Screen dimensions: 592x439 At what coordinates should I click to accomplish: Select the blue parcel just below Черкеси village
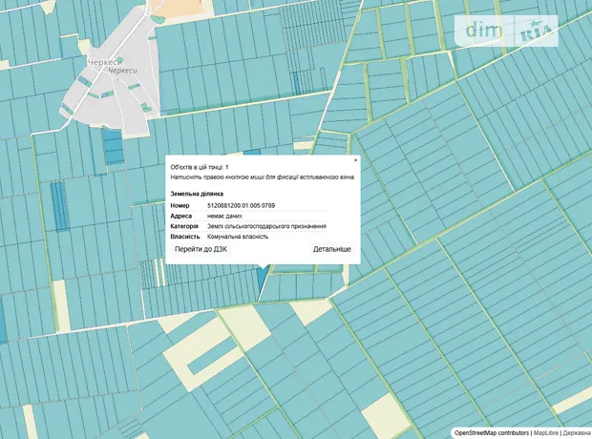(x=113, y=146)
